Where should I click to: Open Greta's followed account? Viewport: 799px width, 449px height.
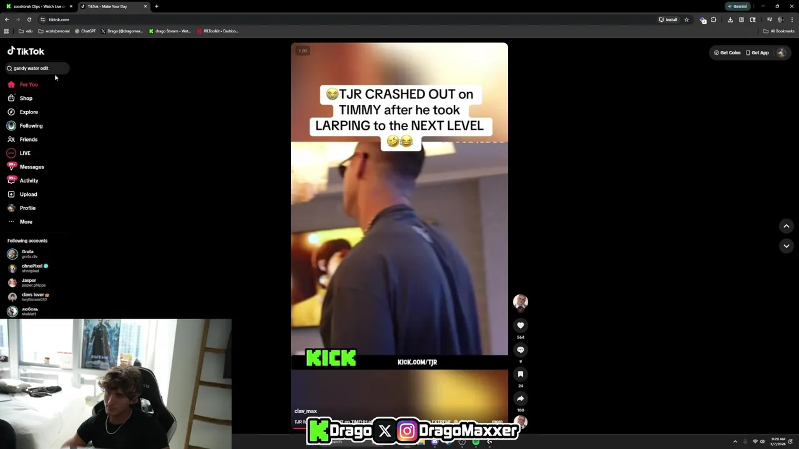click(x=24, y=254)
